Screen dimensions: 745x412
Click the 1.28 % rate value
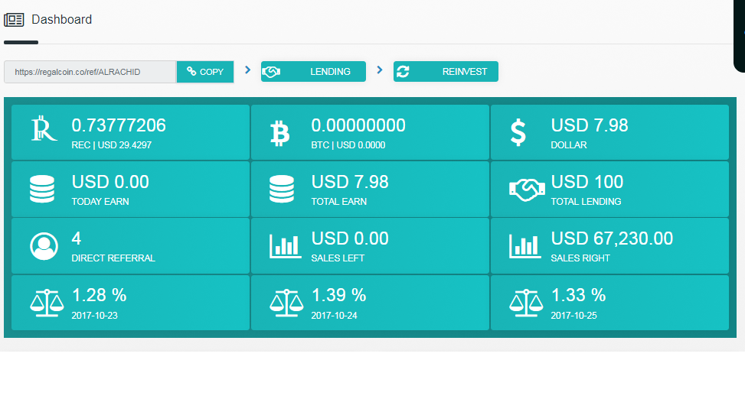tap(100, 295)
